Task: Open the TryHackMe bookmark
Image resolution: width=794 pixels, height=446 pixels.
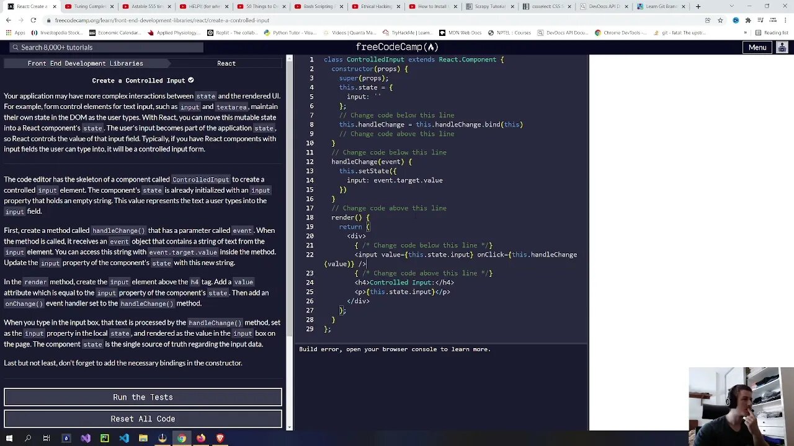Action: 408,33
